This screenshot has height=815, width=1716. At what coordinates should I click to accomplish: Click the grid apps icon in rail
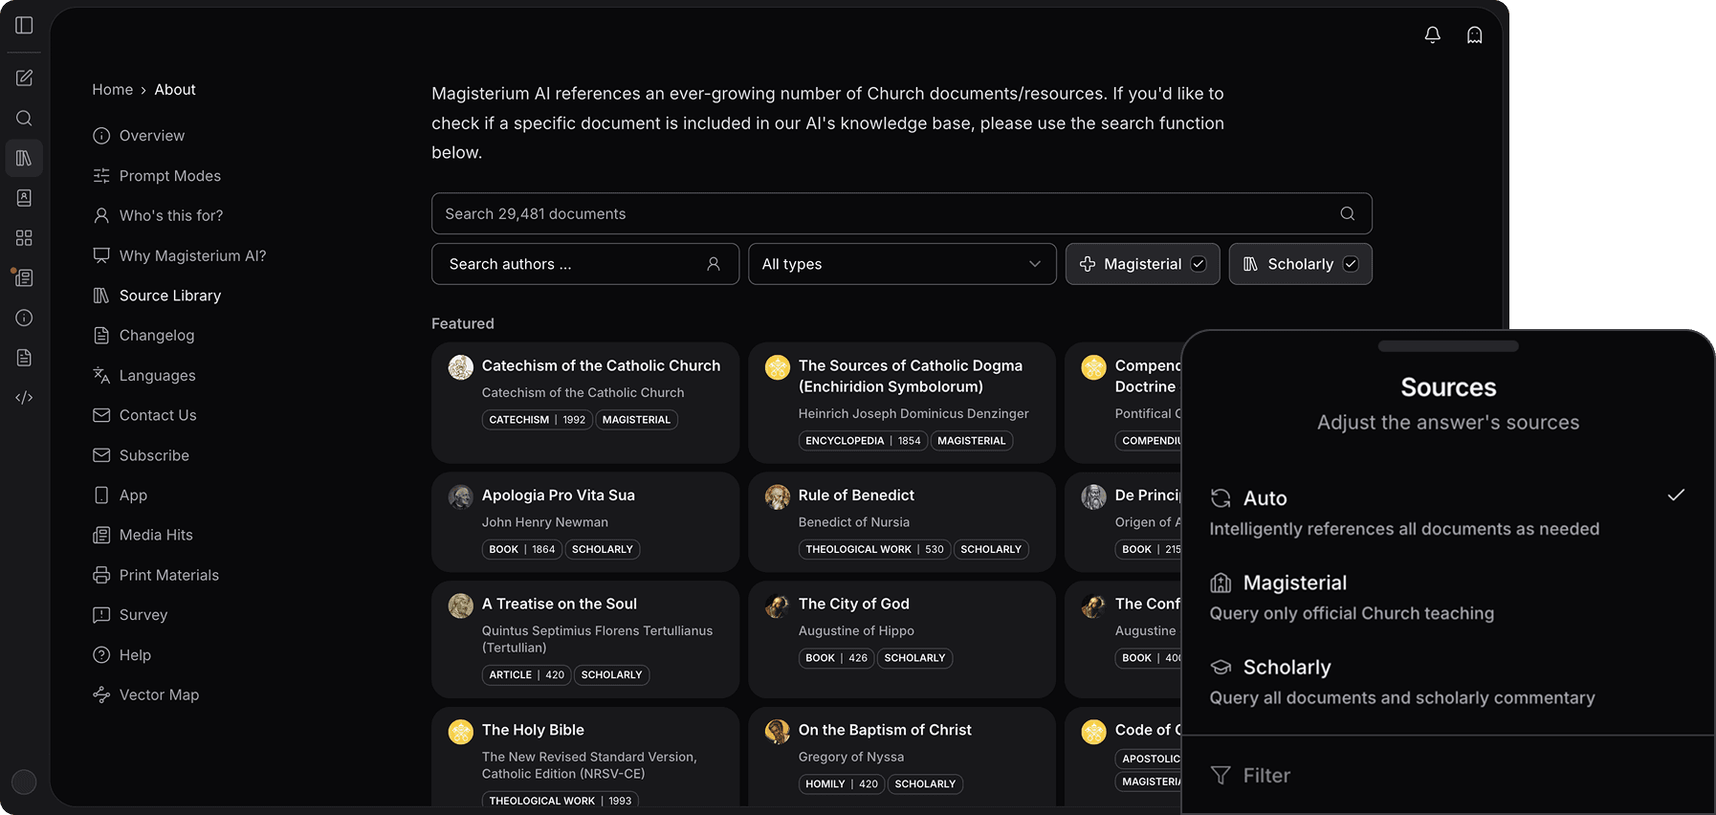24,238
